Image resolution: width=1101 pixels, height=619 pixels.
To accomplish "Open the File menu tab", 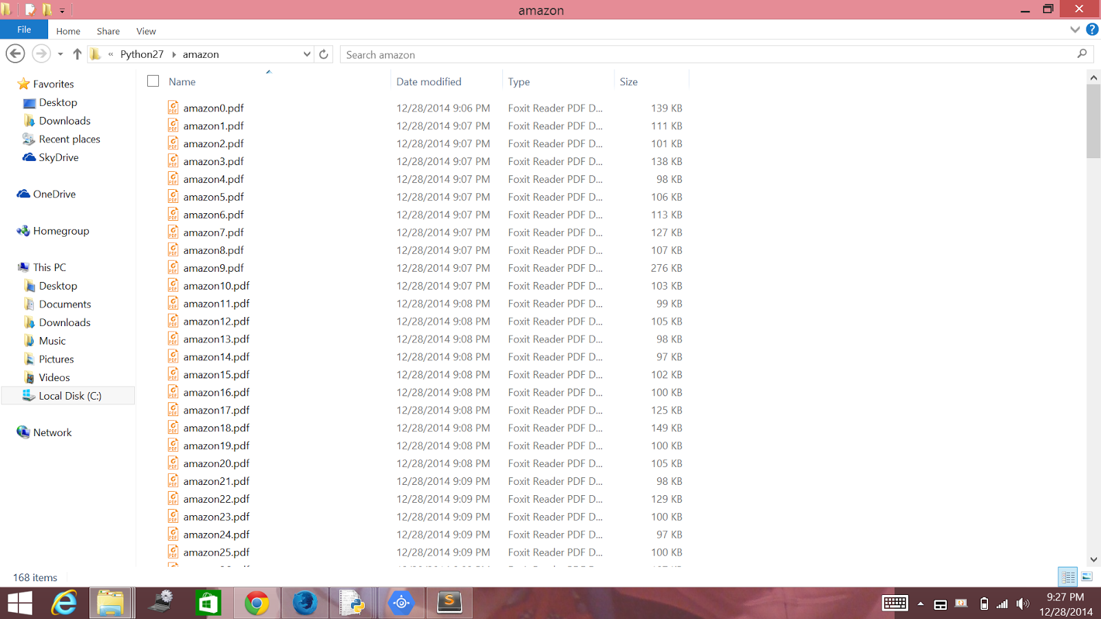I will 24,30.
